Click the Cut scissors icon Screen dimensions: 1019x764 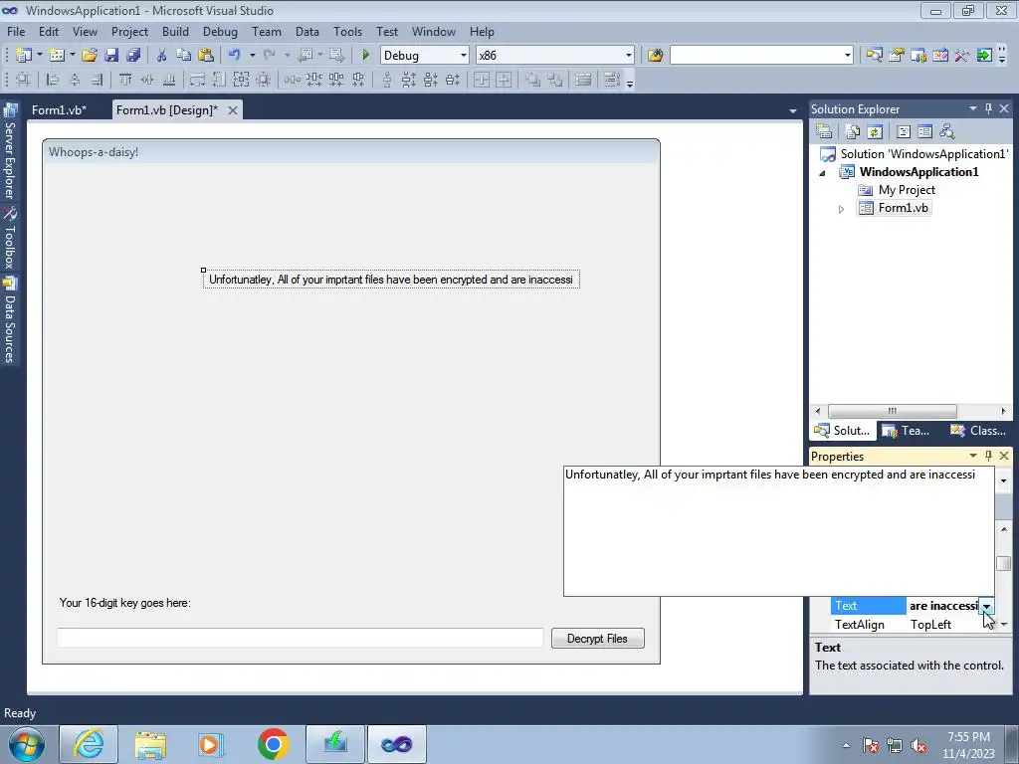click(162, 56)
